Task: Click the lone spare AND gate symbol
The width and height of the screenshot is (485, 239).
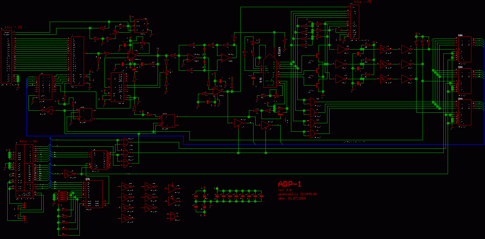Action: 173,216
